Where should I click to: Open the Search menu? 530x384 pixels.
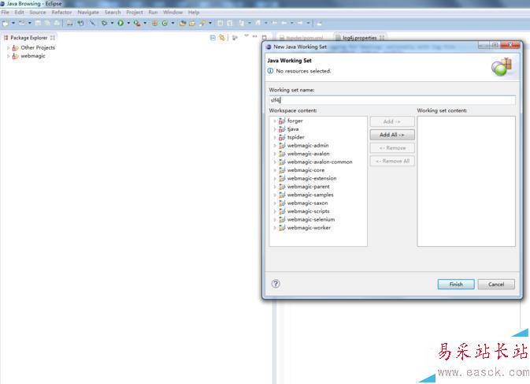pyautogui.click(x=113, y=12)
